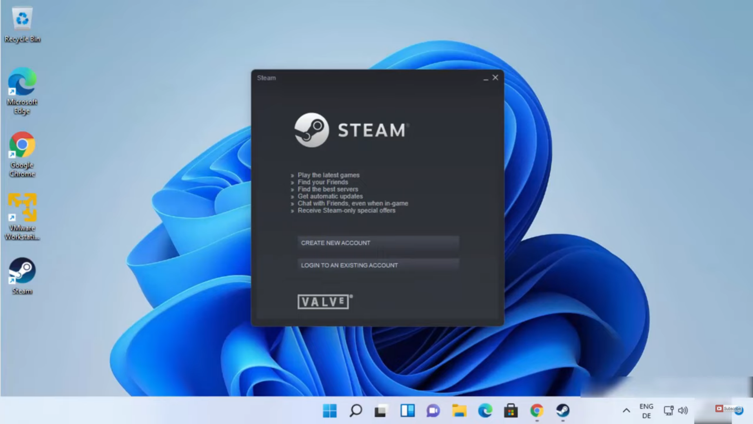Open Microsoft Store from taskbar
Viewport: 753px width, 424px height.
tap(511, 411)
